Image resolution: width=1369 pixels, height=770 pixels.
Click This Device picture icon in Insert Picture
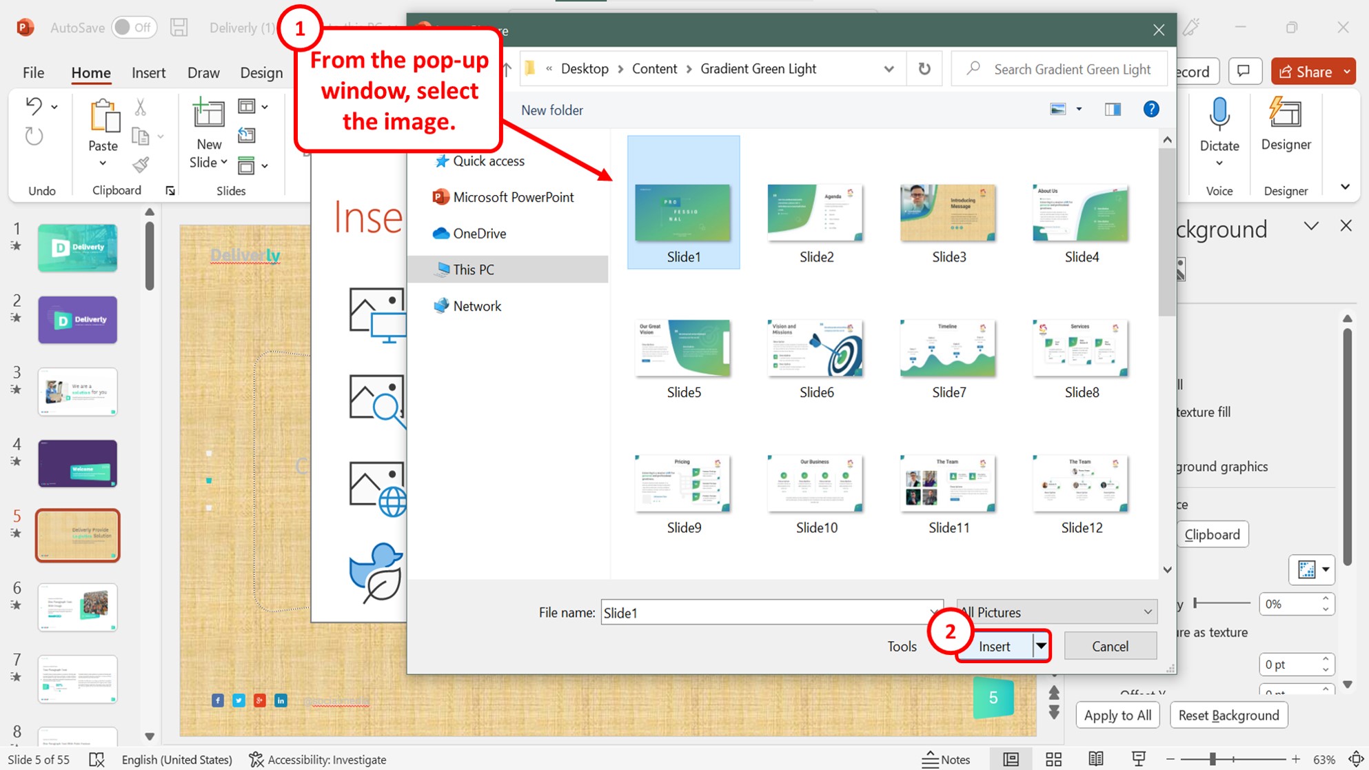pyautogui.click(x=378, y=315)
